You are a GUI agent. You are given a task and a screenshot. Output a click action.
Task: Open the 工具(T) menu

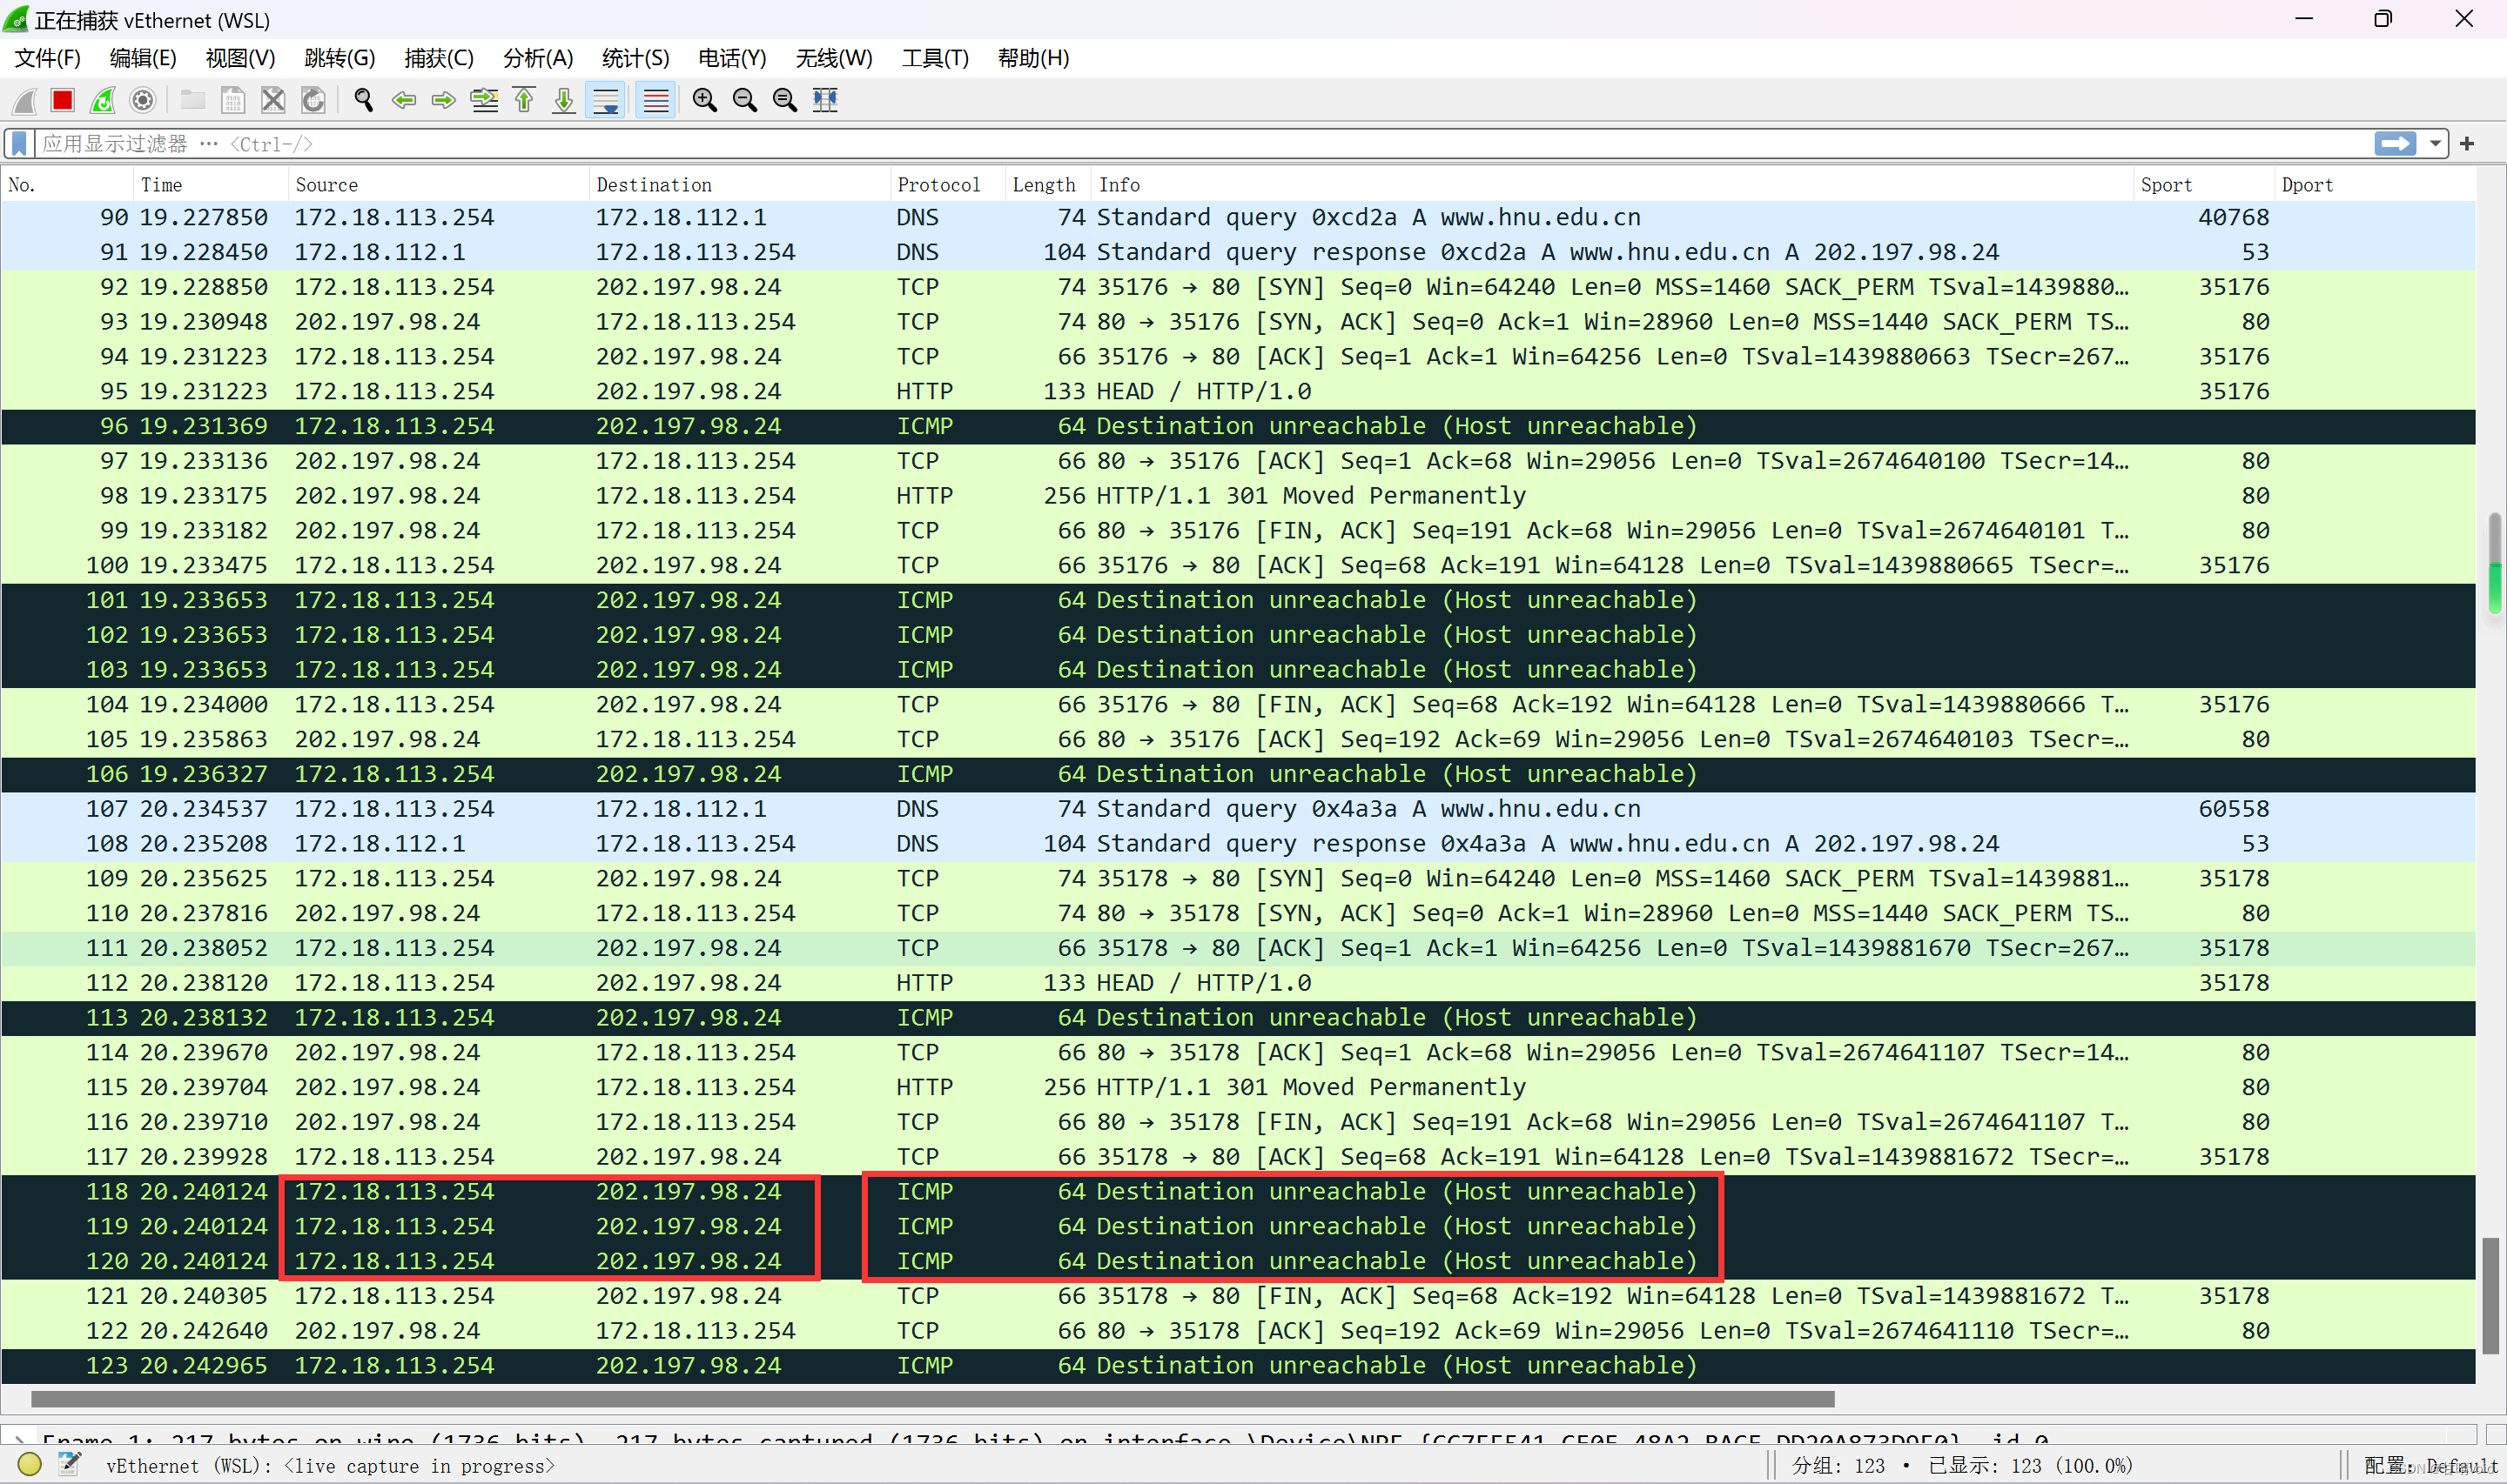click(936, 58)
